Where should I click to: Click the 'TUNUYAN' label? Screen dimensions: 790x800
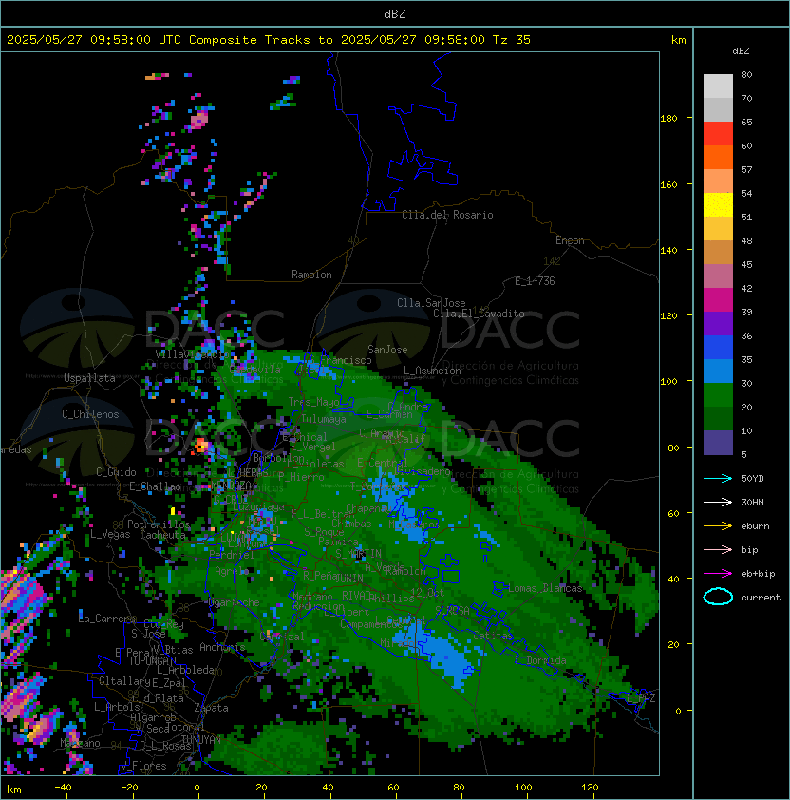[x=201, y=740]
